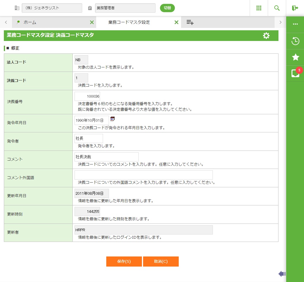Screen dimensions: 304x282
Task: Collapse sidebar using the blue arrow icon
Action: (282, 274)
